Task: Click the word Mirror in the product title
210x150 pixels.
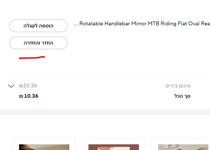Action: click(x=139, y=24)
